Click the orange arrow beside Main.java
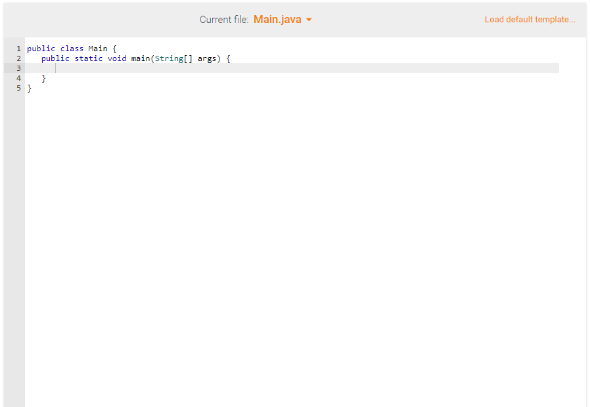The height and width of the screenshot is (407, 590). point(309,20)
